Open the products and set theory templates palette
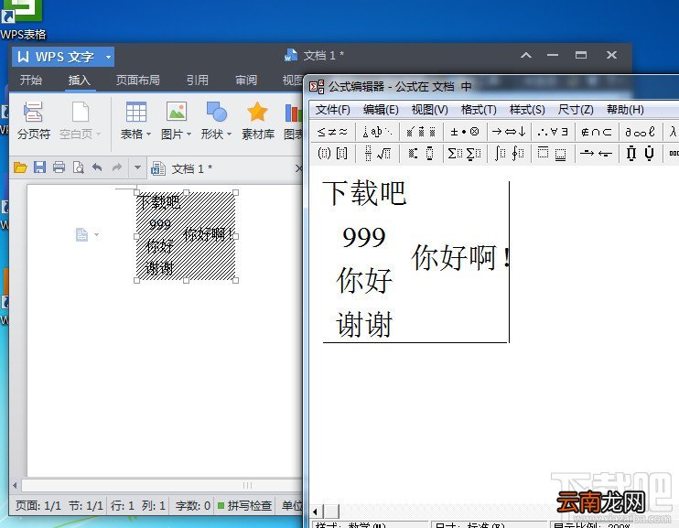Viewport: 679px width, 528px height. coord(641,153)
